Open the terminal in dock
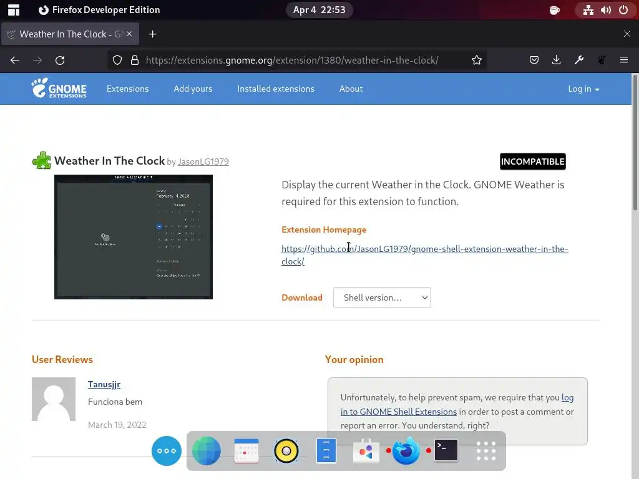This screenshot has width=639, height=479. coord(446,450)
